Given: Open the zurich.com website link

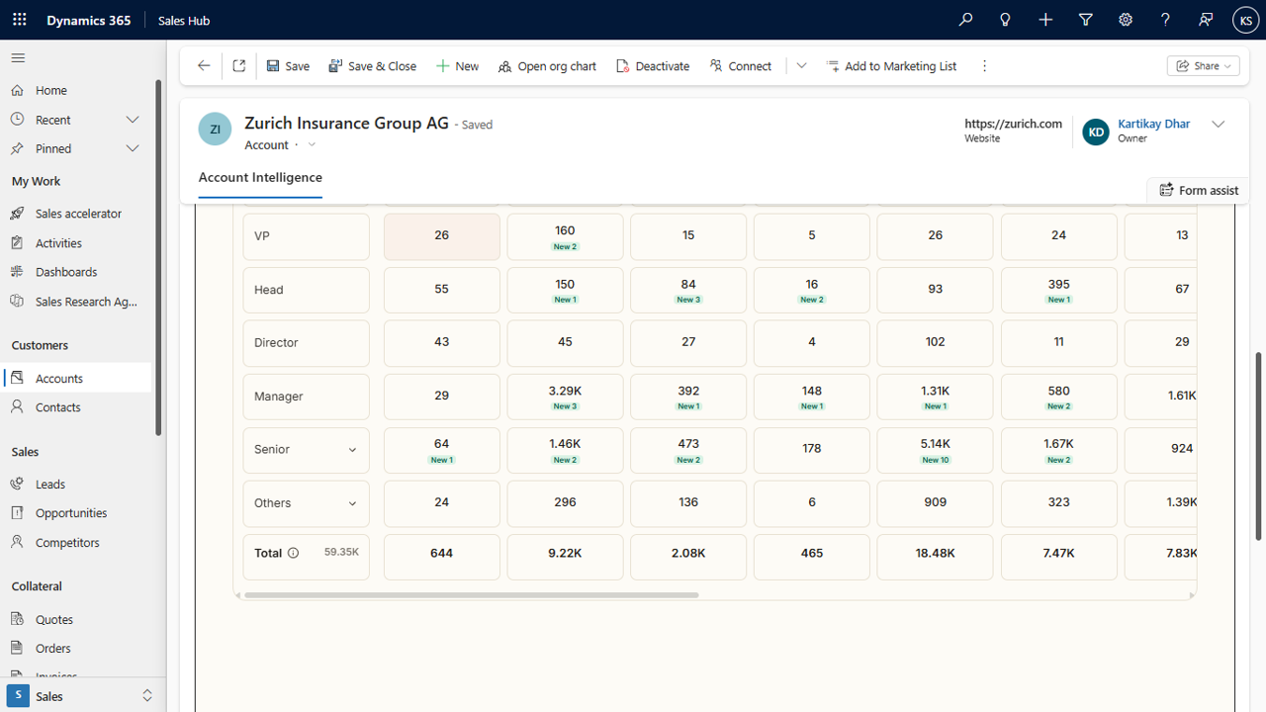Looking at the screenshot, I should pyautogui.click(x=1014, y=124).
